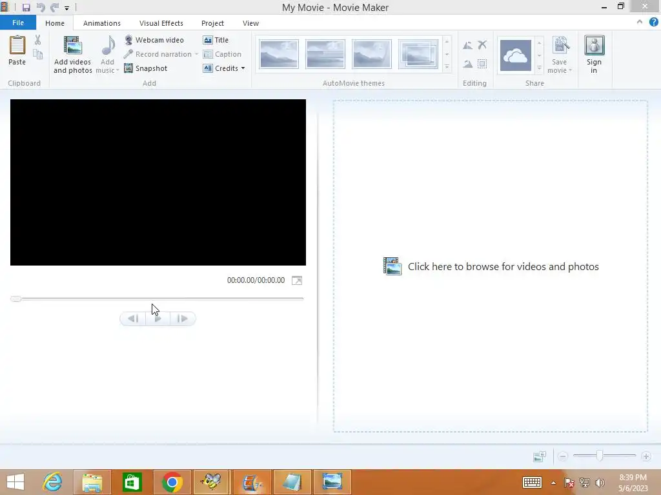Click the Sign in icon
Viewport: 661px width, 495px height.
[594, 46]
